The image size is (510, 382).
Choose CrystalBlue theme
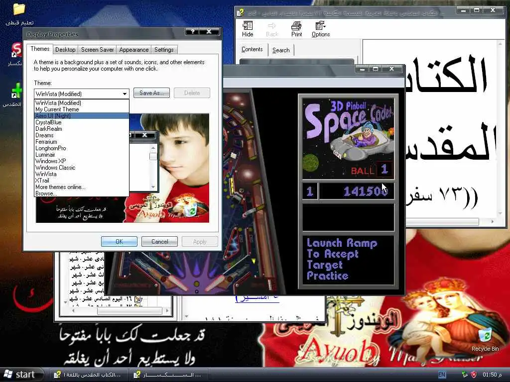[x=82, y=122]
